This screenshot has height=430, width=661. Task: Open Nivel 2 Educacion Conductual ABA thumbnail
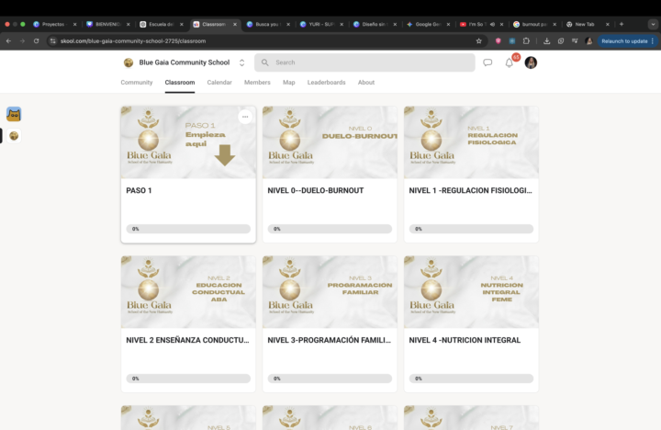[x=188, y=292]
